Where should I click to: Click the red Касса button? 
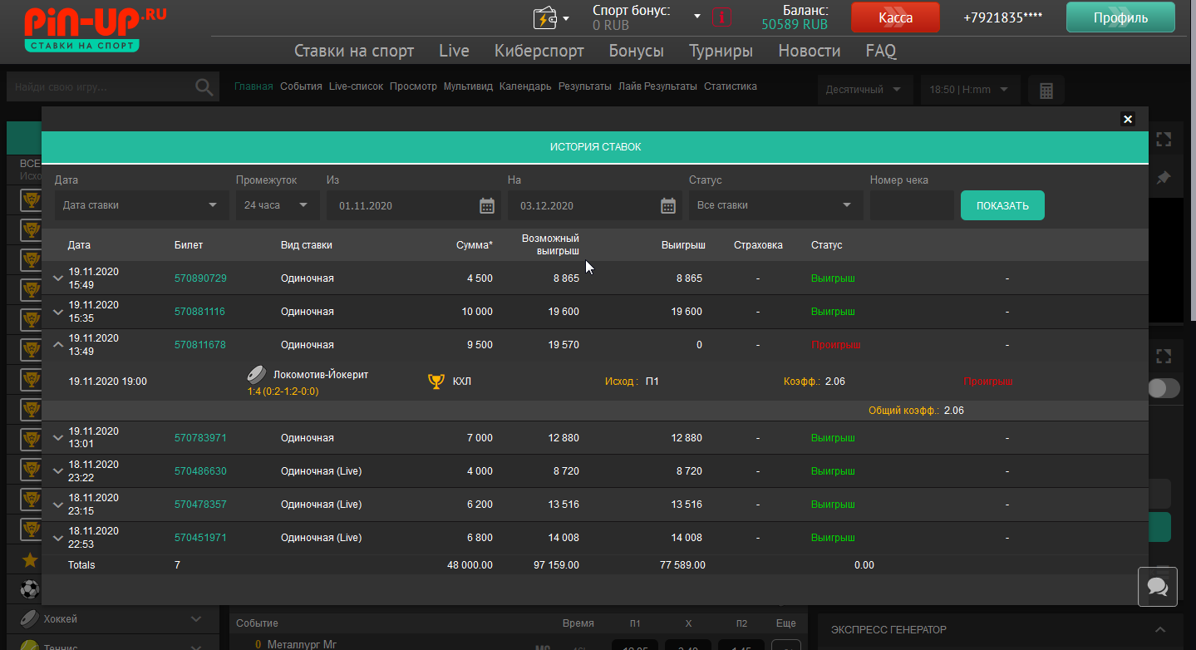pos(895,17)
